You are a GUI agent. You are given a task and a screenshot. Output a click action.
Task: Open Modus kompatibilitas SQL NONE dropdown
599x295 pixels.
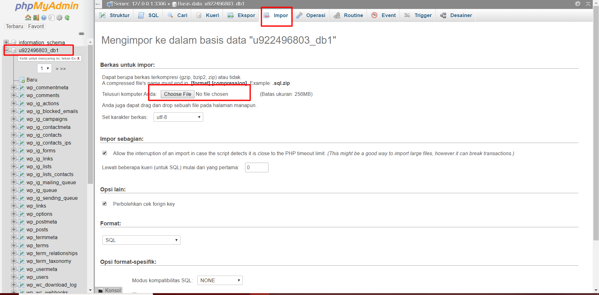[x=220, y=280]
